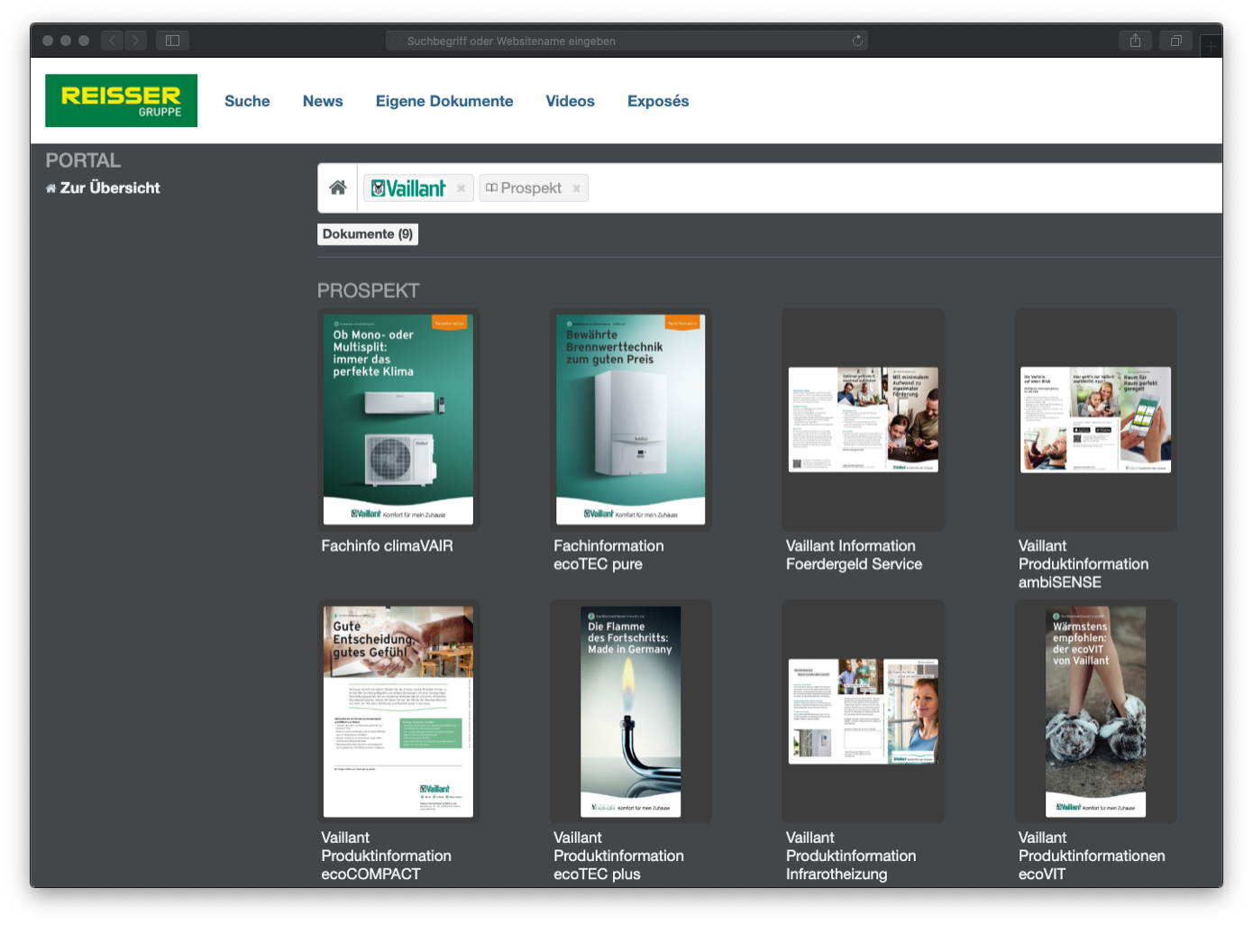The width and height of the screenshot is (1253, 925).
Task: Show all tabs overview icon
Action: pos(1175,41)
